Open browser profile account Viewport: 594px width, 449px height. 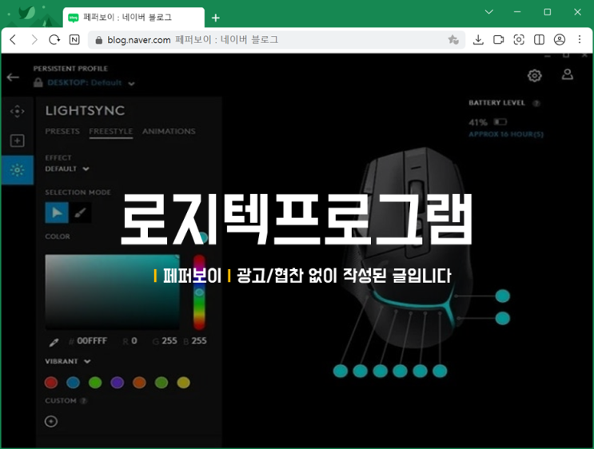pyautogui.click(x=560, y=40)
